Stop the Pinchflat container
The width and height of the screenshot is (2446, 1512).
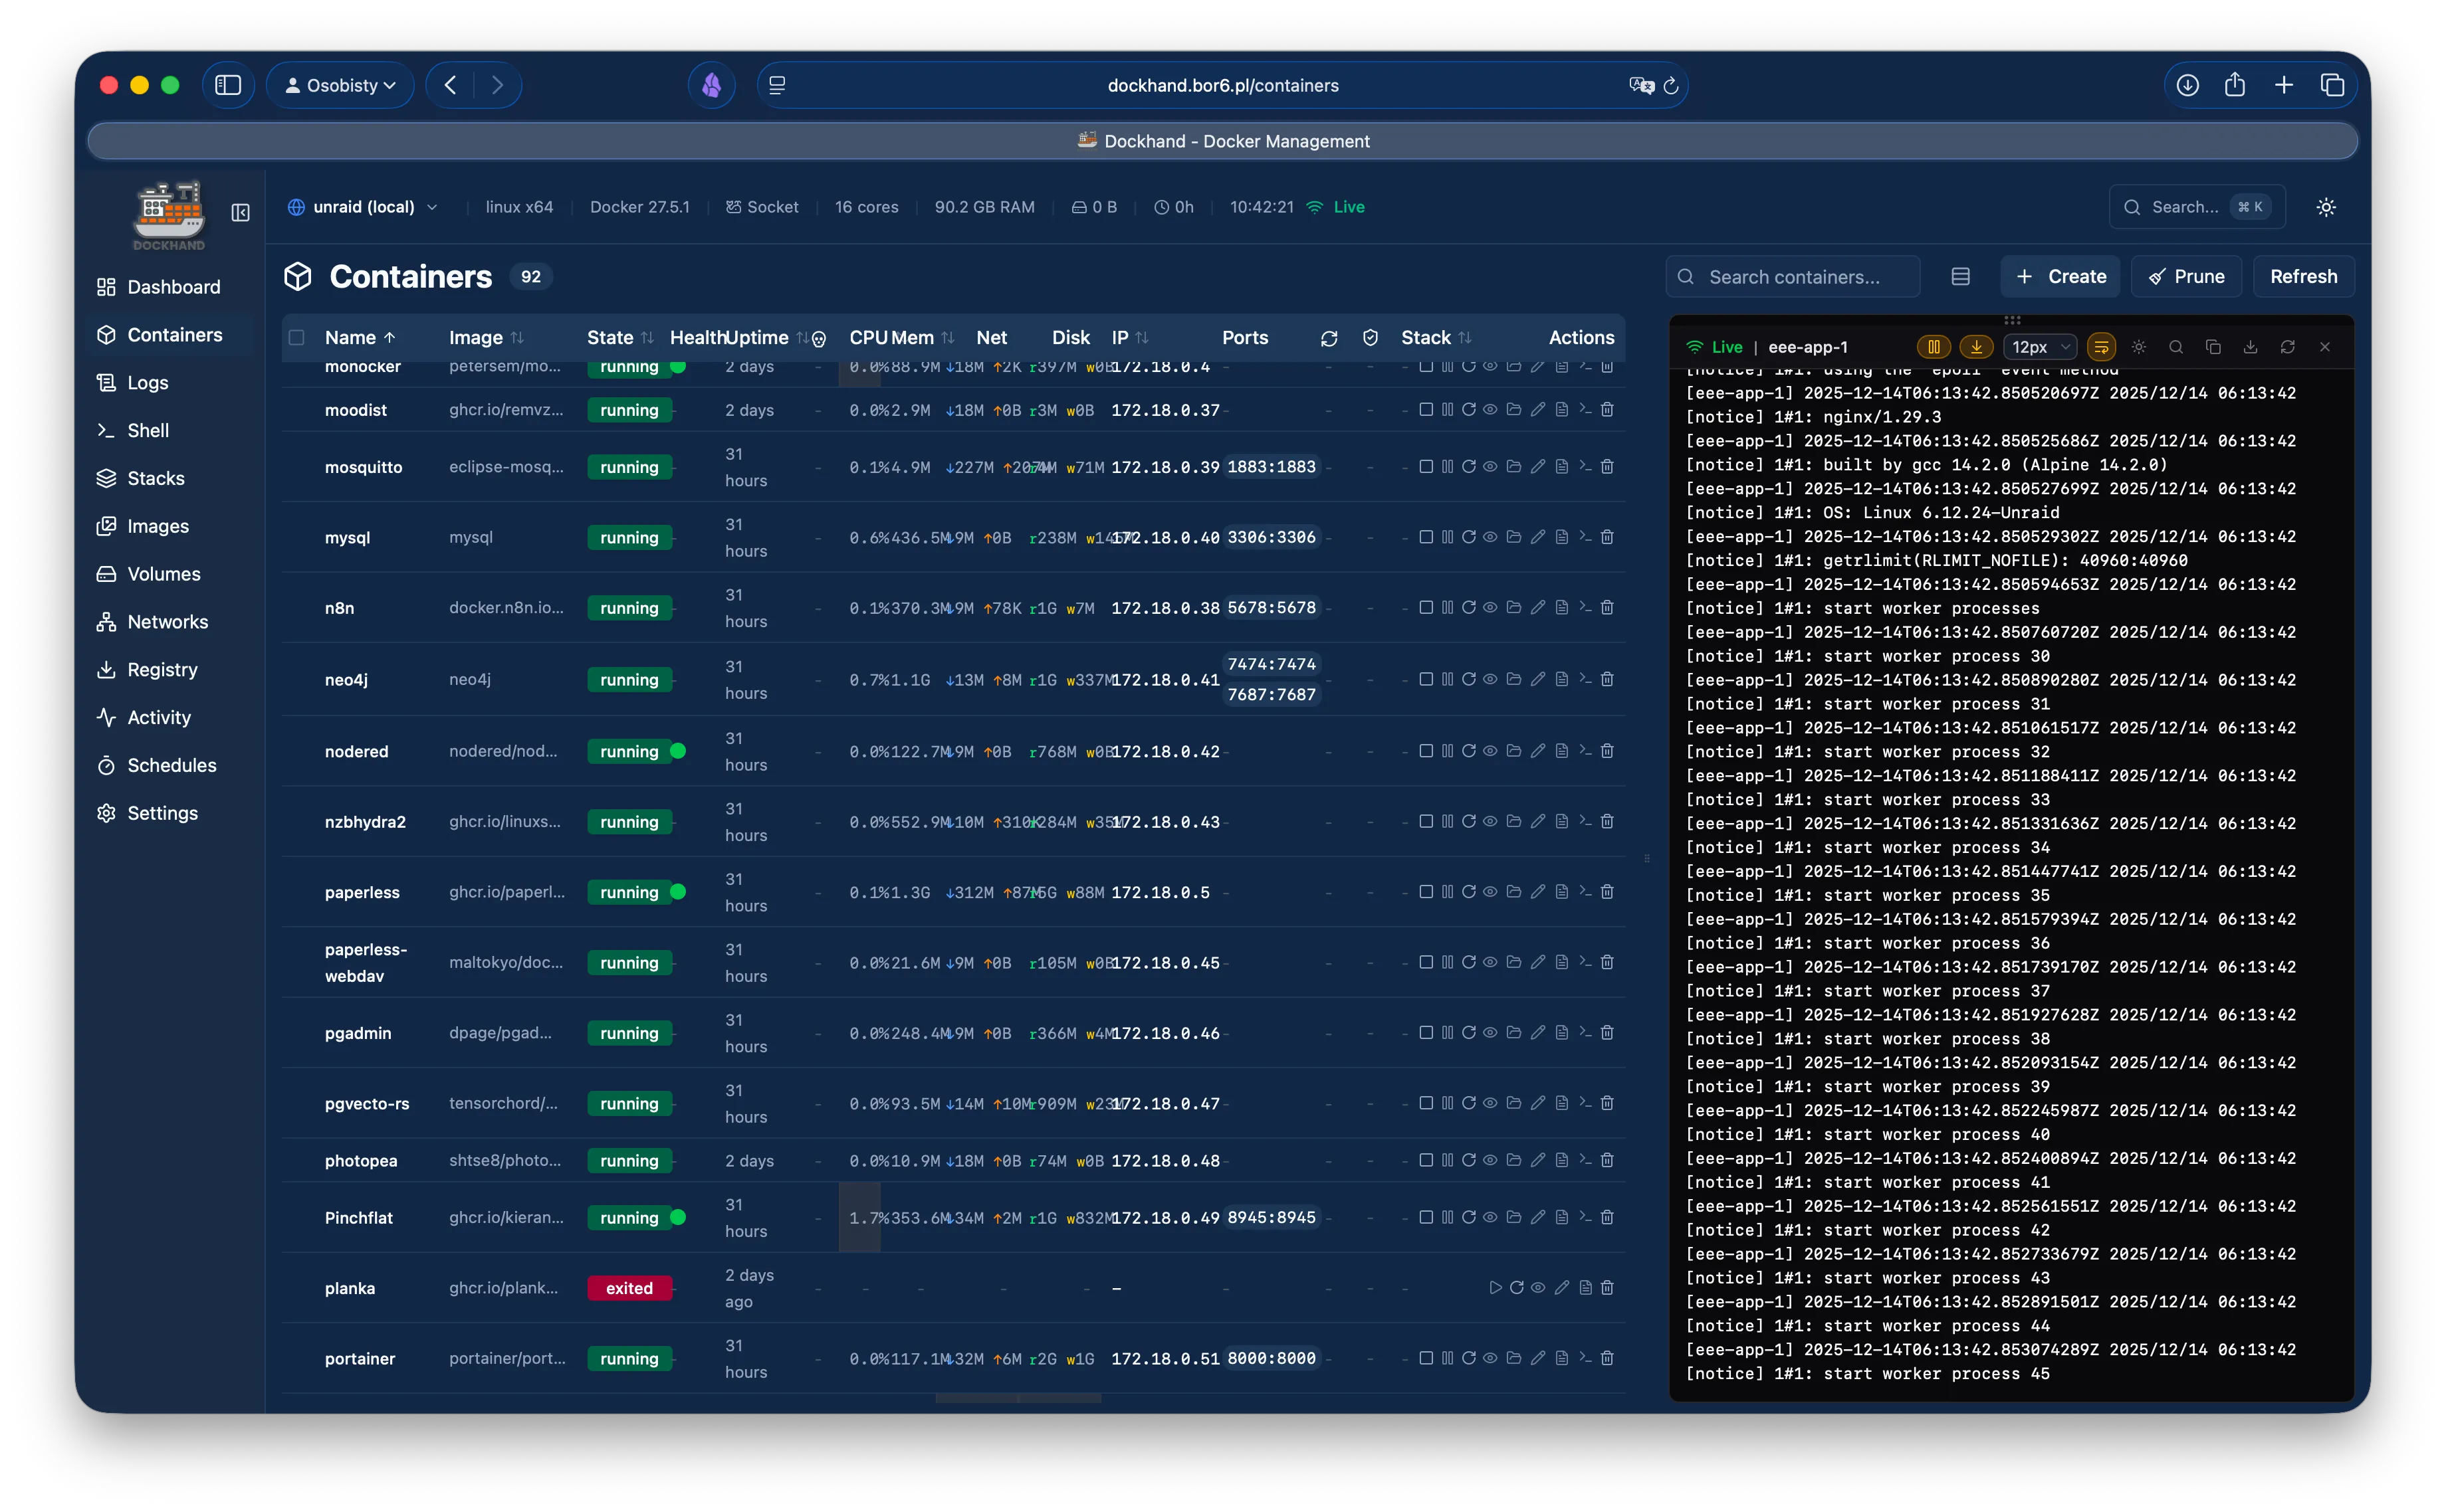(x=1426, y=1217)
